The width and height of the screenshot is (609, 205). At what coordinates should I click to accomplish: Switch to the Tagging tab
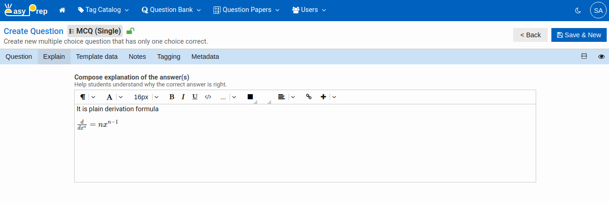pos(168,57)
